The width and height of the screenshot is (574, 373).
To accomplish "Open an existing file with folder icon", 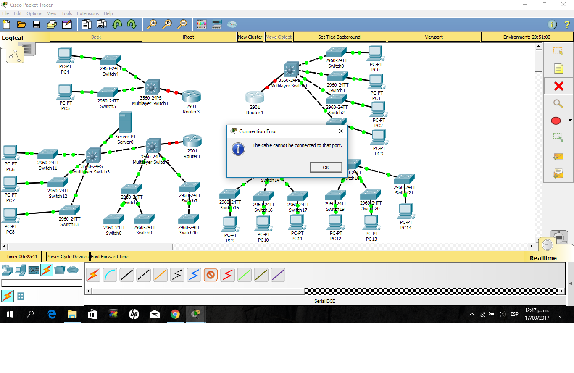I will 21,24.
